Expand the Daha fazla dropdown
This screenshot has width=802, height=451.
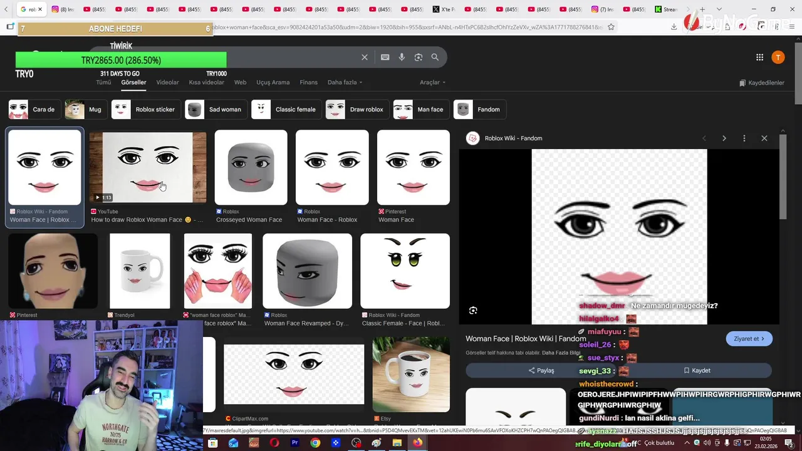345,82
